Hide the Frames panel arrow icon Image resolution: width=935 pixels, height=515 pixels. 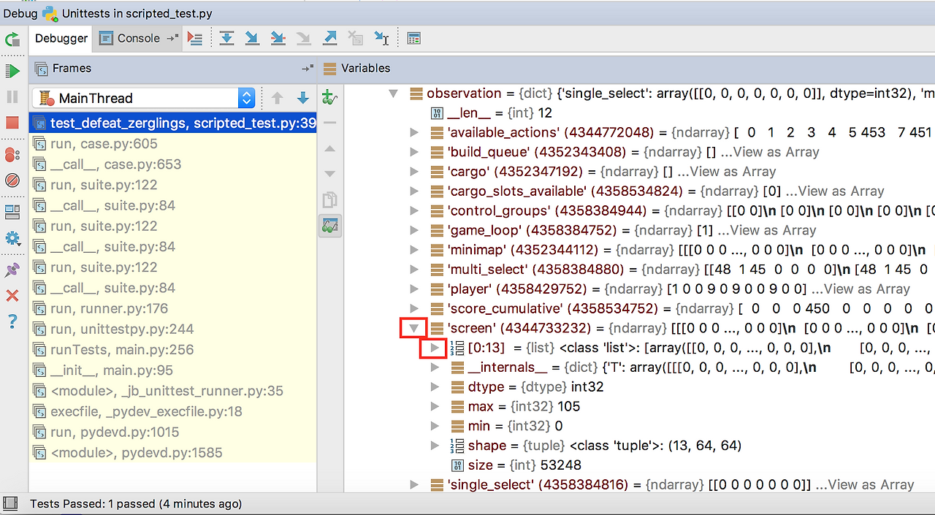click(308, 69)
